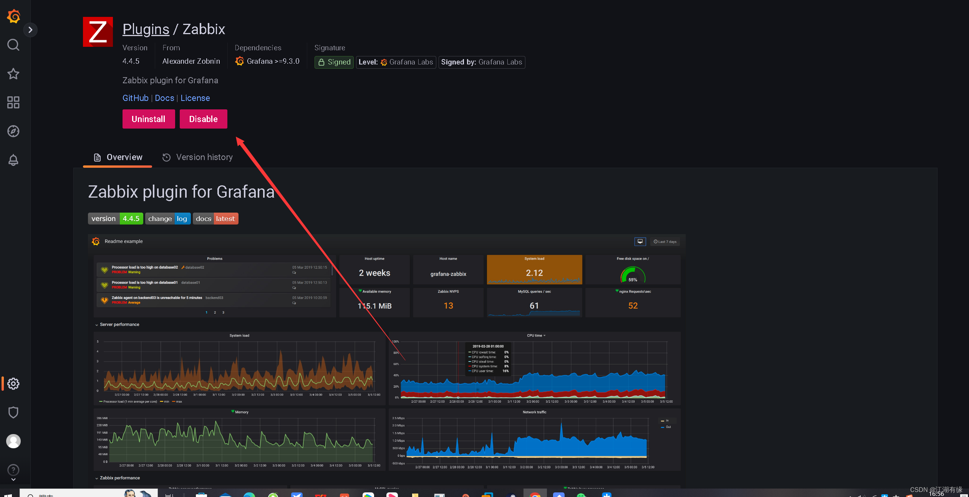Open the Docs link

pos(164,98)
